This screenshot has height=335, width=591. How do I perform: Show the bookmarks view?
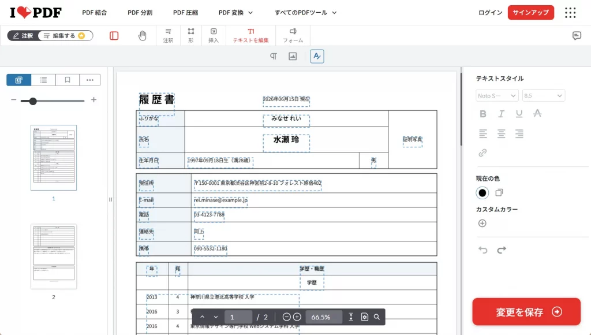pyautogui.click(x=68, y=80)
